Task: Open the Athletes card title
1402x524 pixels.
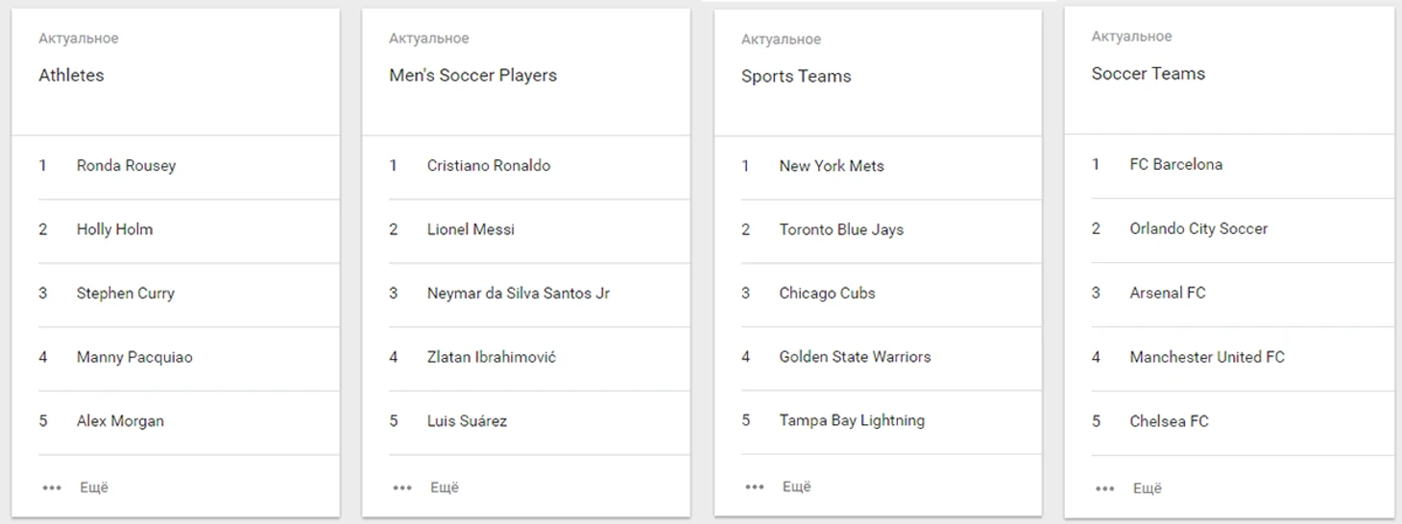Action: (x=71, y=75)
